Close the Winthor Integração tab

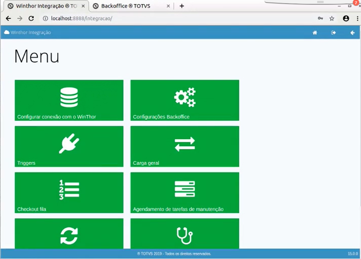tap(83, 6)
